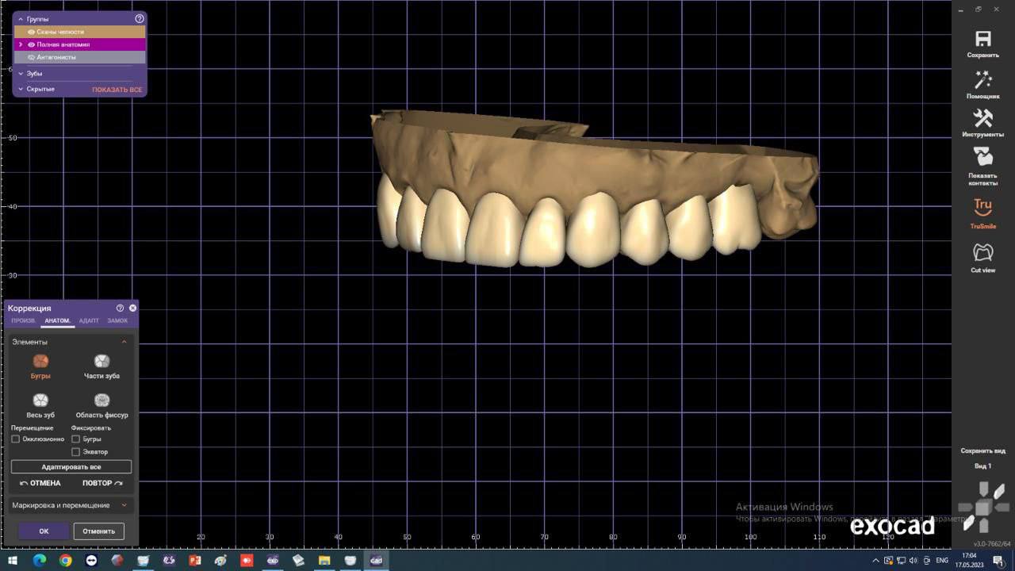Check the fix Бугры checkbox
Viewport: 1015px width, 571px height.
76,439
